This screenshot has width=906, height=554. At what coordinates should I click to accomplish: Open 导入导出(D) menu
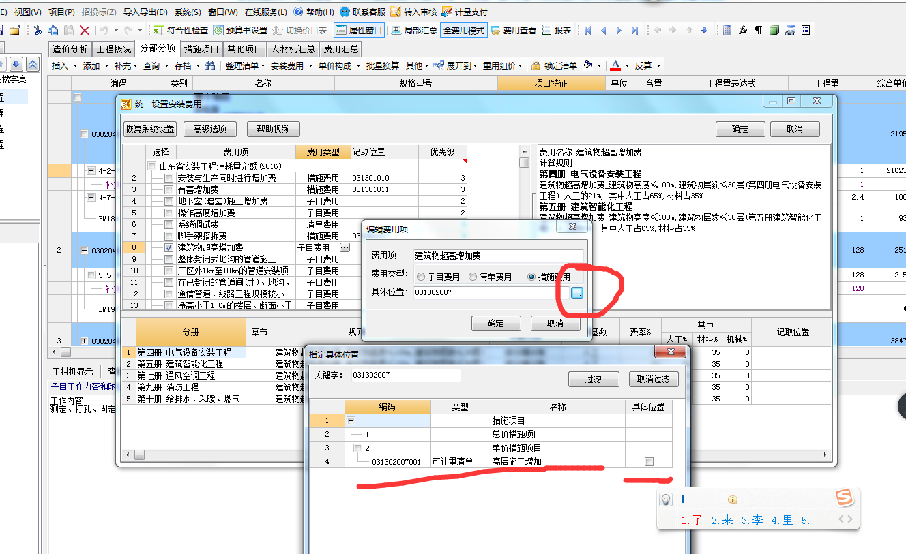point(144,12)
